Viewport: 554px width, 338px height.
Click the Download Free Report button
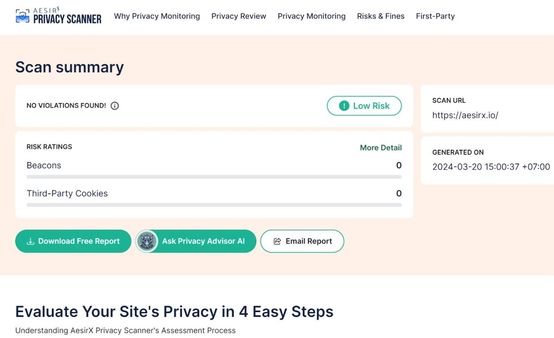73,241
